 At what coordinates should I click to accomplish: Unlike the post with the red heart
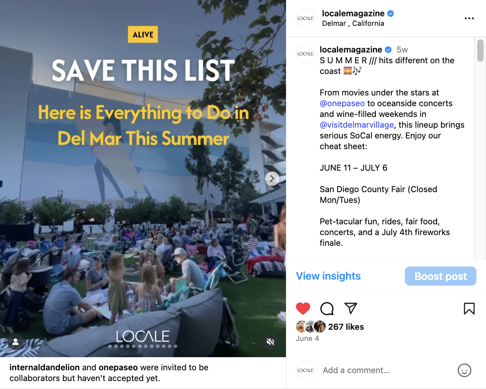click(303, 309)
